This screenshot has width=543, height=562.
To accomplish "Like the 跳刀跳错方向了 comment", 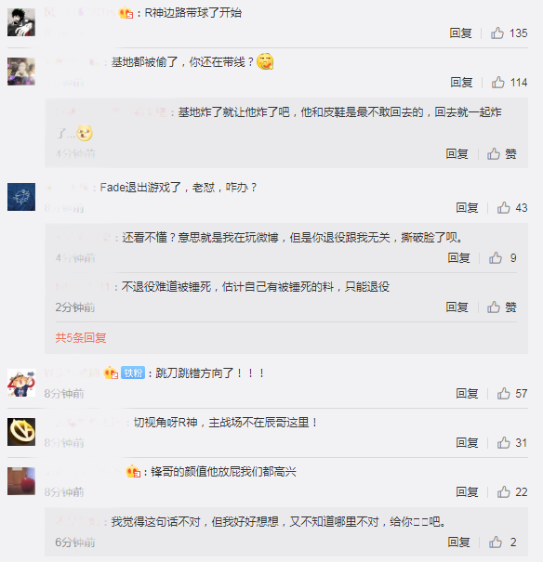I will tap(512, 394).
